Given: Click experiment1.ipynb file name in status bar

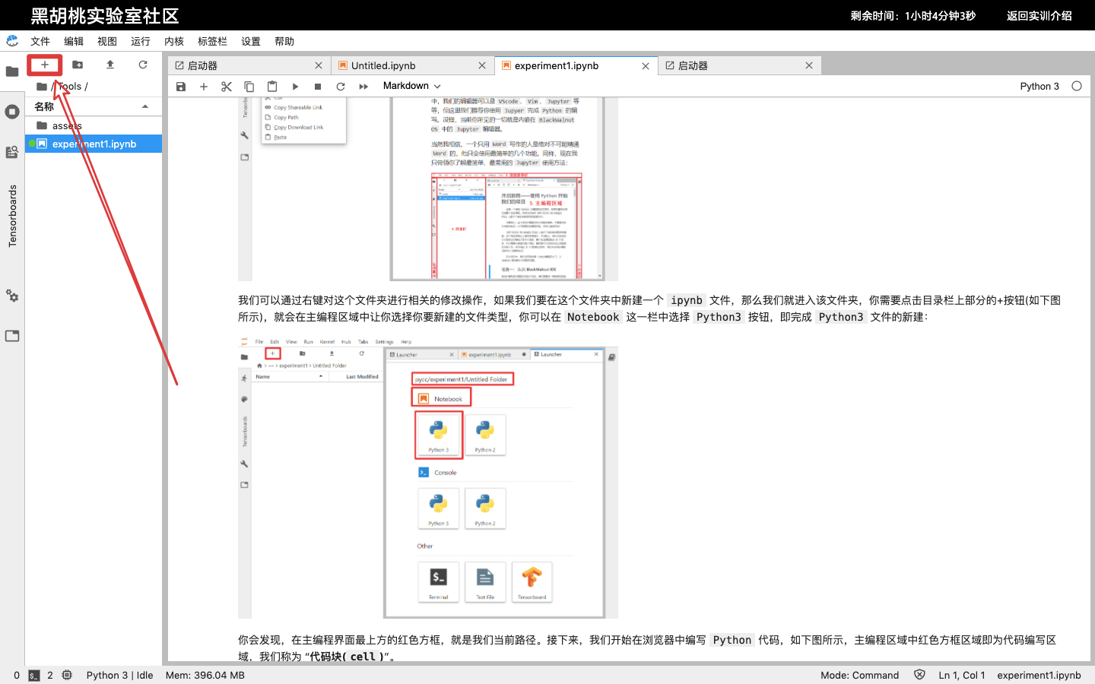Looking at the screenshot, I should (x=1039, y=675).
